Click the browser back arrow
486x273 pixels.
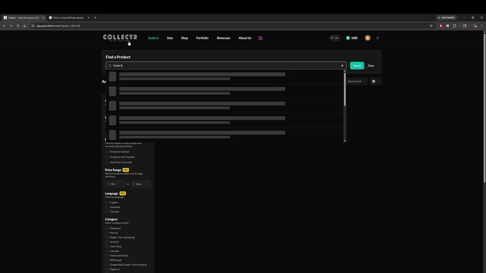tap(4, 26)
